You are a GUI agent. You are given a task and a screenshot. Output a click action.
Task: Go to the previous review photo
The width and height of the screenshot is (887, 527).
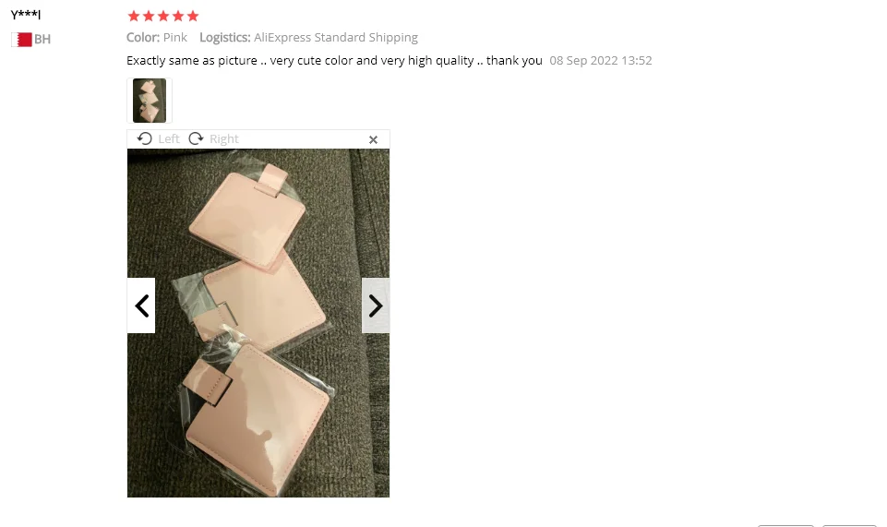pos(141,305)
